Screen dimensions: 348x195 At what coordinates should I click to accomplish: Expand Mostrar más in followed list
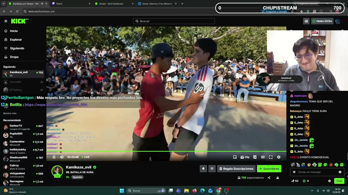10,113
